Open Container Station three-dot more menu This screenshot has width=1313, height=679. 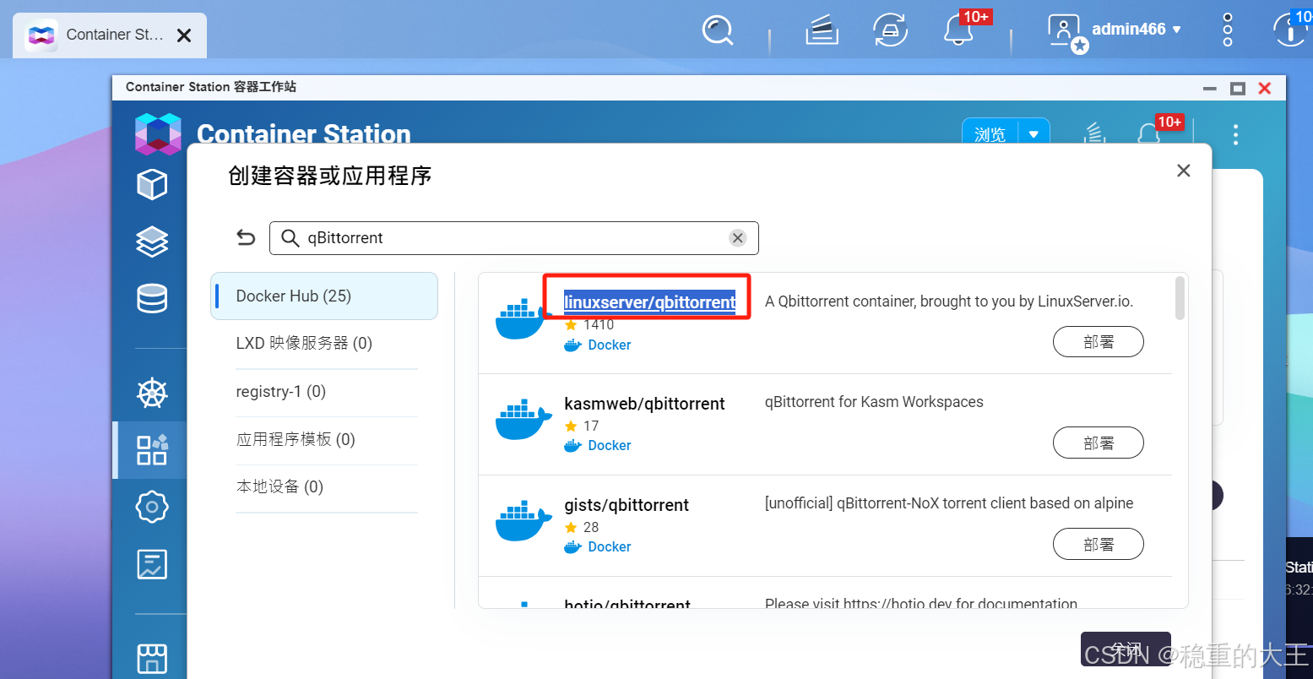click(x=1235, y=134)
